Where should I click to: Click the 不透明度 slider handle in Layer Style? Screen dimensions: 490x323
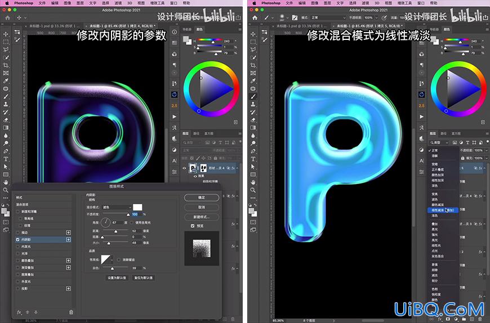point(128,215)
